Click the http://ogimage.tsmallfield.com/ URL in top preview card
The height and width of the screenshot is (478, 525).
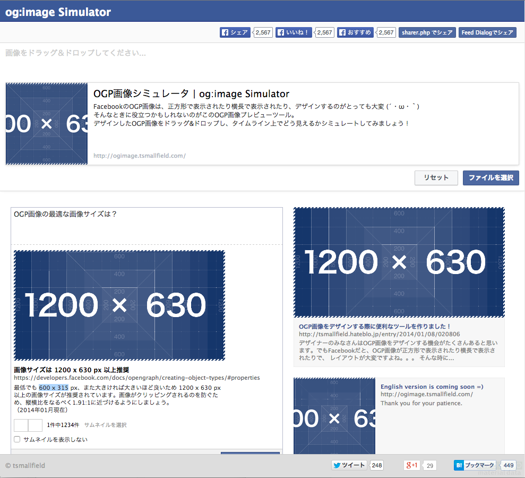pos(139,156)
